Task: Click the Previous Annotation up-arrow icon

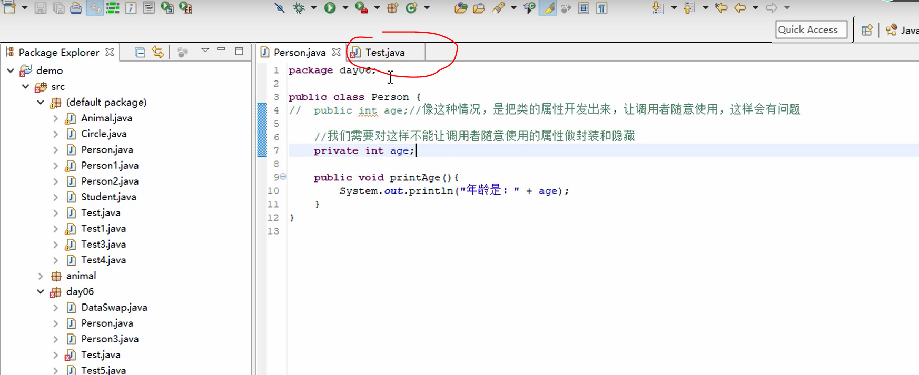Action: (689, 7)
